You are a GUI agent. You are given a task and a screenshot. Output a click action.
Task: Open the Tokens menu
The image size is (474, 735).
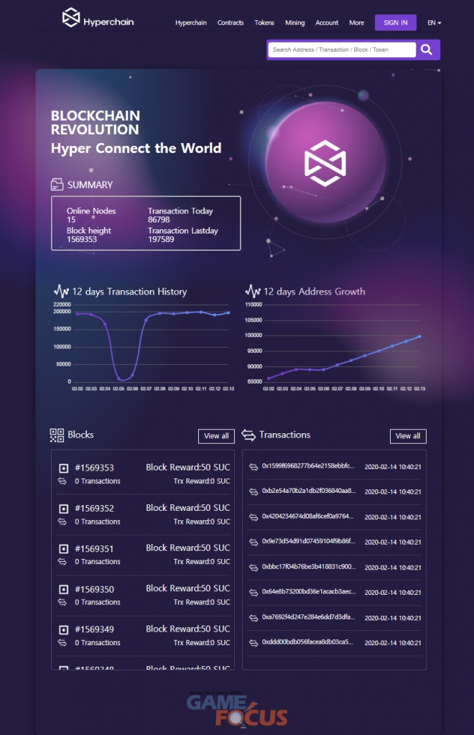tap(264, 22)
